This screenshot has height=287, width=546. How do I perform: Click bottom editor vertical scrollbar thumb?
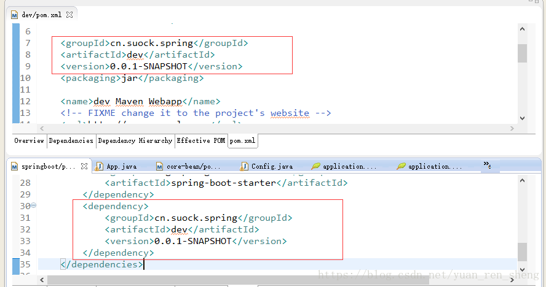click(x=522, y=252)
